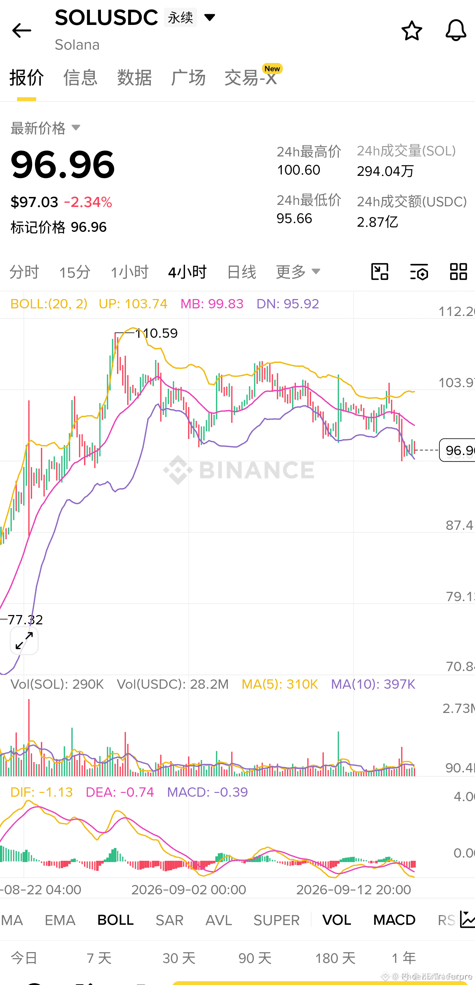Tap the back arrow icon
The image size is (475, 985).
tap(21, 30)
